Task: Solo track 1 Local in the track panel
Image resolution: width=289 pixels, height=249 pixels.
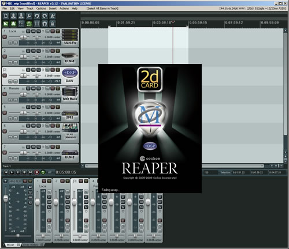Action: pos(58,31)
